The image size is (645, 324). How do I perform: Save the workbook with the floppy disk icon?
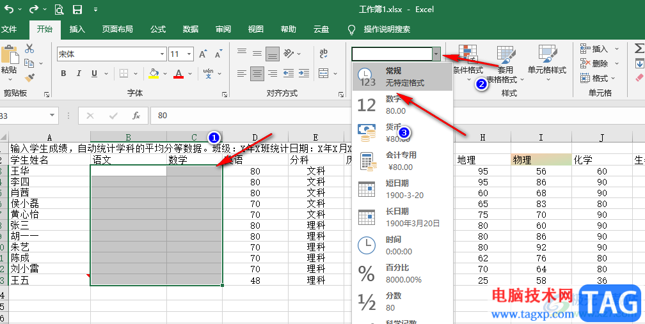coord(77,9)
